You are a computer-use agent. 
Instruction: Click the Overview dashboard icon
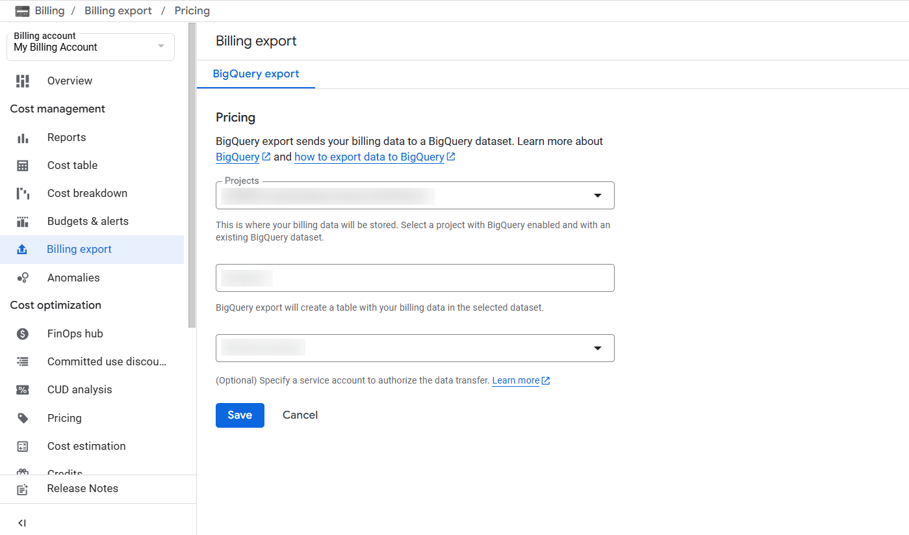click(x=23, y=81)
